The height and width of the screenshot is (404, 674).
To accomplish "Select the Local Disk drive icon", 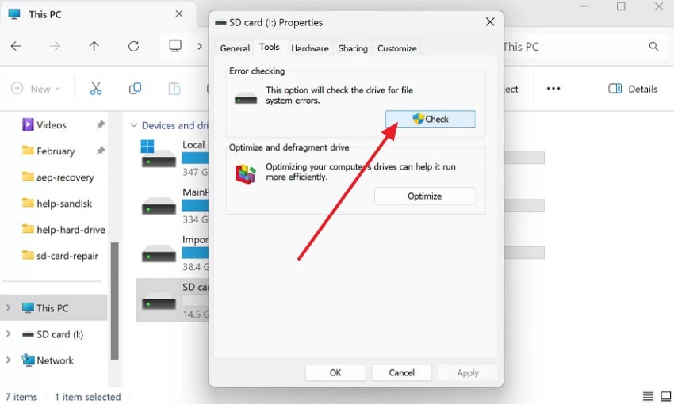I will point(158,154).
